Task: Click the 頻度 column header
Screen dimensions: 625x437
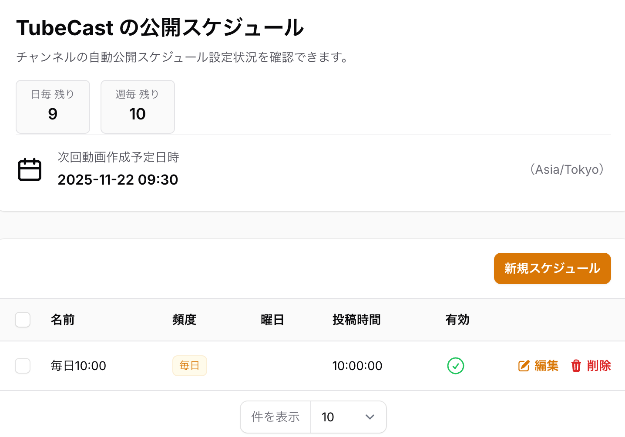Action: coord(185,320)
